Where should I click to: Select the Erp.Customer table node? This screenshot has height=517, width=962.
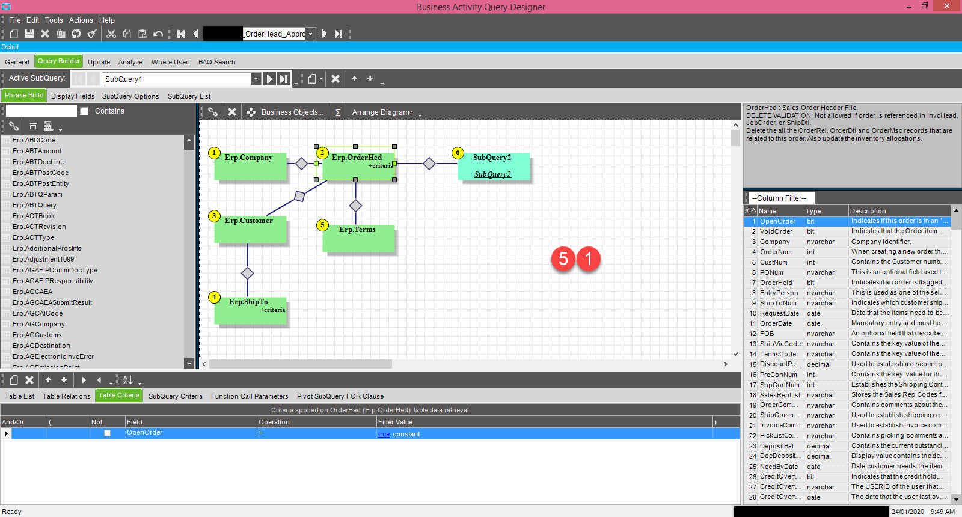[x=250, y=228]
